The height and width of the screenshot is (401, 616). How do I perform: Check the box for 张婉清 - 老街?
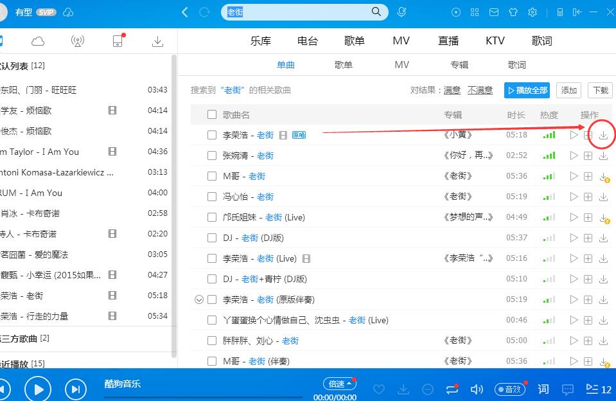[212, 156]
